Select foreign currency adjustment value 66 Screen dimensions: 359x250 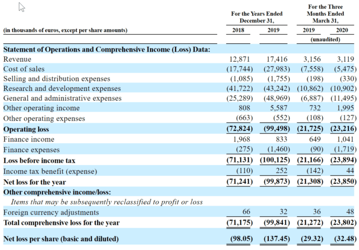246,211
